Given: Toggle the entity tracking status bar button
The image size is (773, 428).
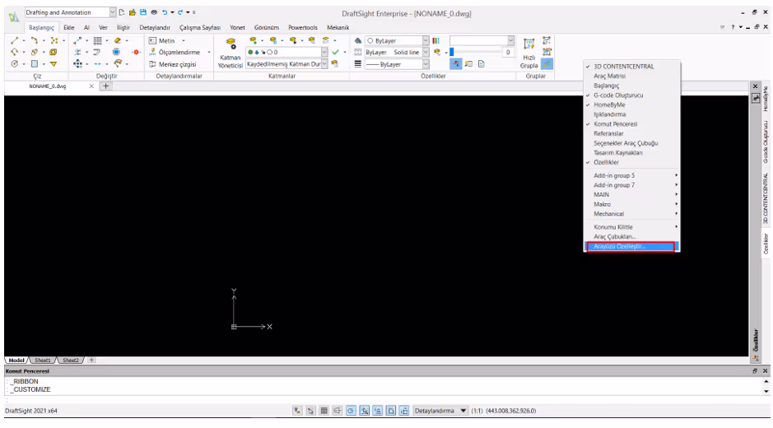Looking at the screenshot, I should click(x=378, y=410).
